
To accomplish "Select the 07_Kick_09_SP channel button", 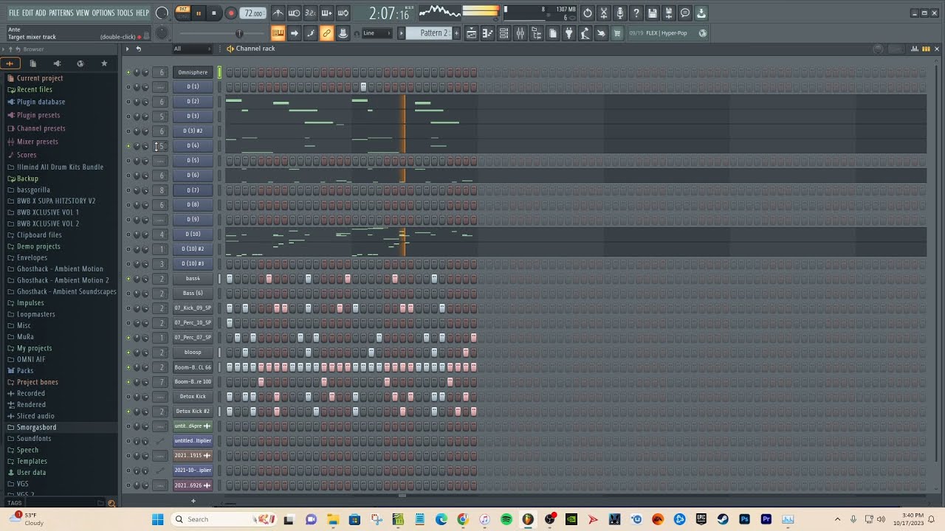I will pos(193,308).
